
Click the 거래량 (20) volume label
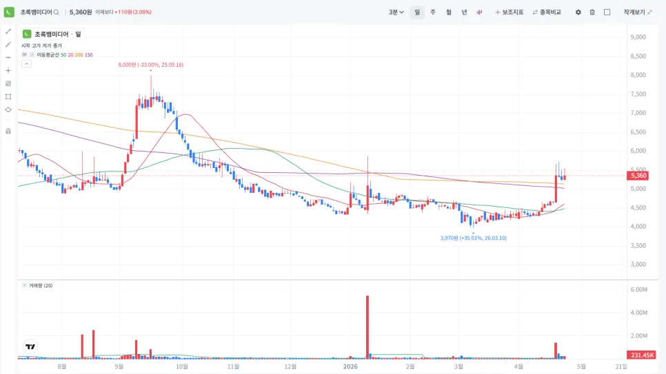[41, 285]
